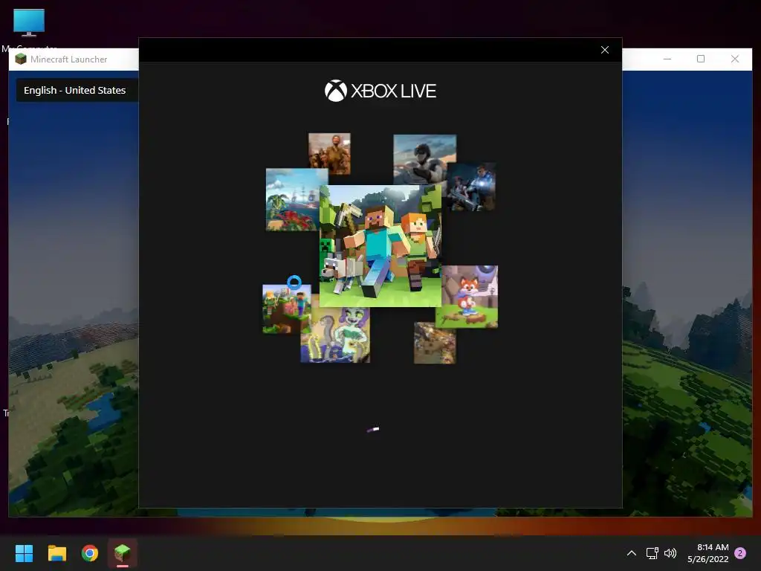
Task: Maximize the Minecraft Launcher window
Action: [x=701, y=59]
